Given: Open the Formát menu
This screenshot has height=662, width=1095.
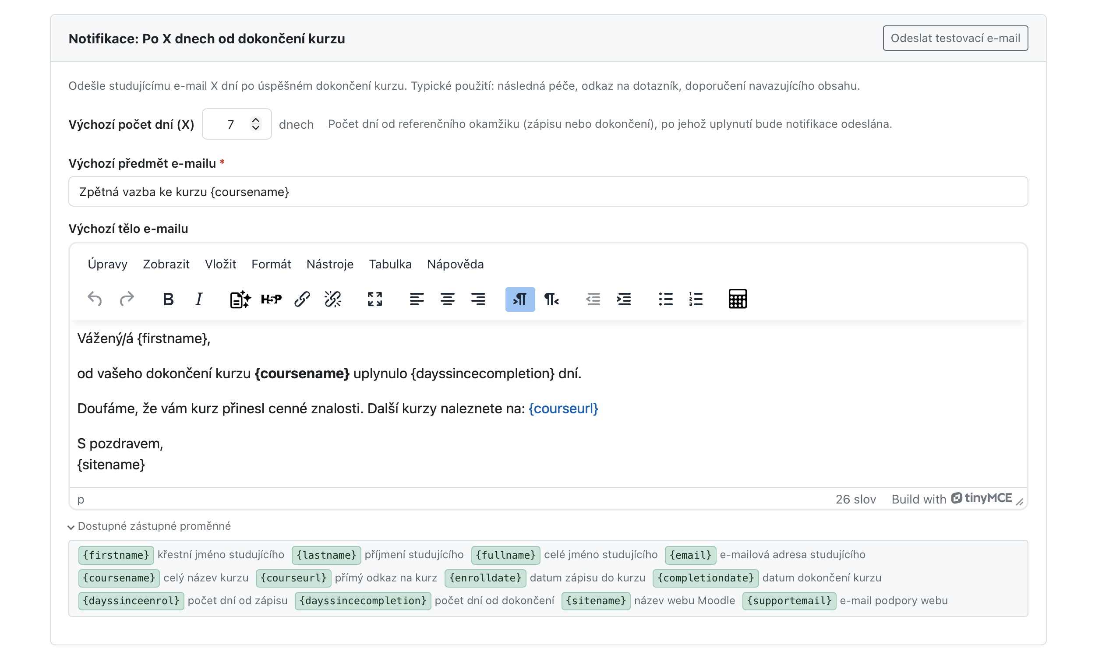Looking at the screenshot, I should click(271, 264).
